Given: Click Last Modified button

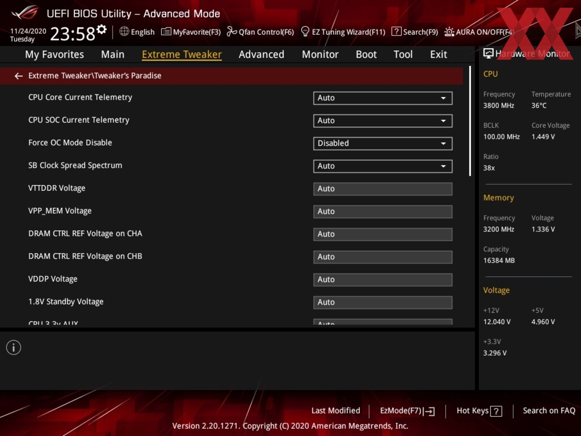Looking at the screenshot, I should click(336, 411).
